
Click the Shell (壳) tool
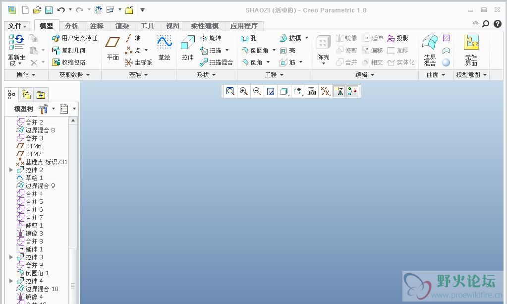(x=287, y=50)
